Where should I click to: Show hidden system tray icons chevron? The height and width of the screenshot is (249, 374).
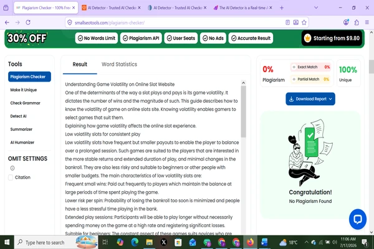307,242
